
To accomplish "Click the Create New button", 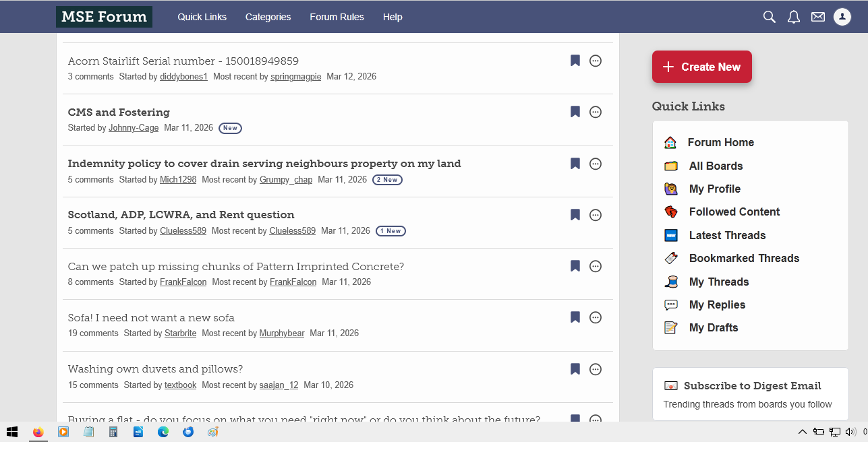I will pyautogui.click(x=701, y=67).
